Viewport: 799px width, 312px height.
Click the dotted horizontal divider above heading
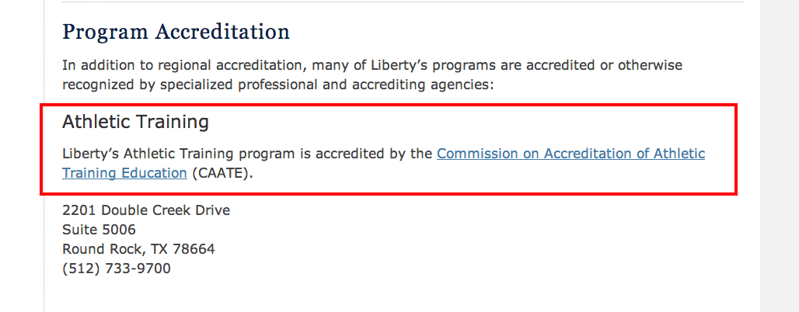pos(402,2)
